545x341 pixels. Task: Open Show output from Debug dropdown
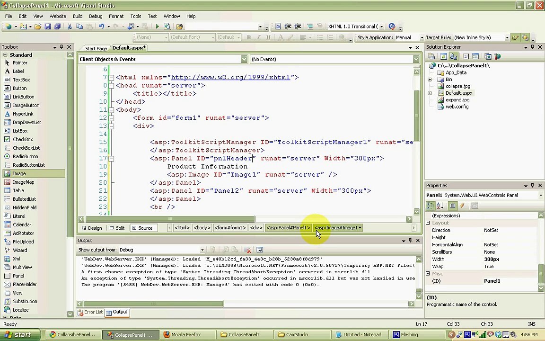[202, 250]
